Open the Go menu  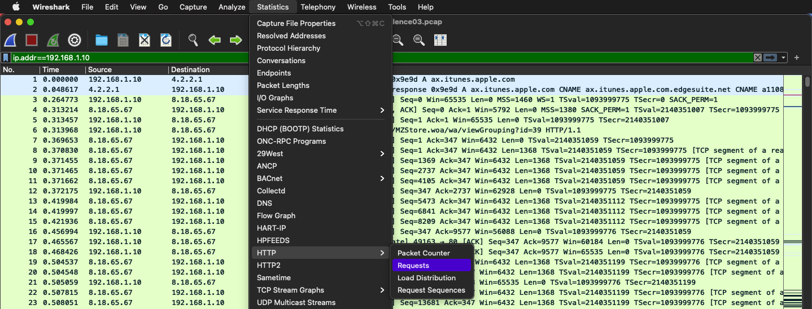(x=163, y=7)
